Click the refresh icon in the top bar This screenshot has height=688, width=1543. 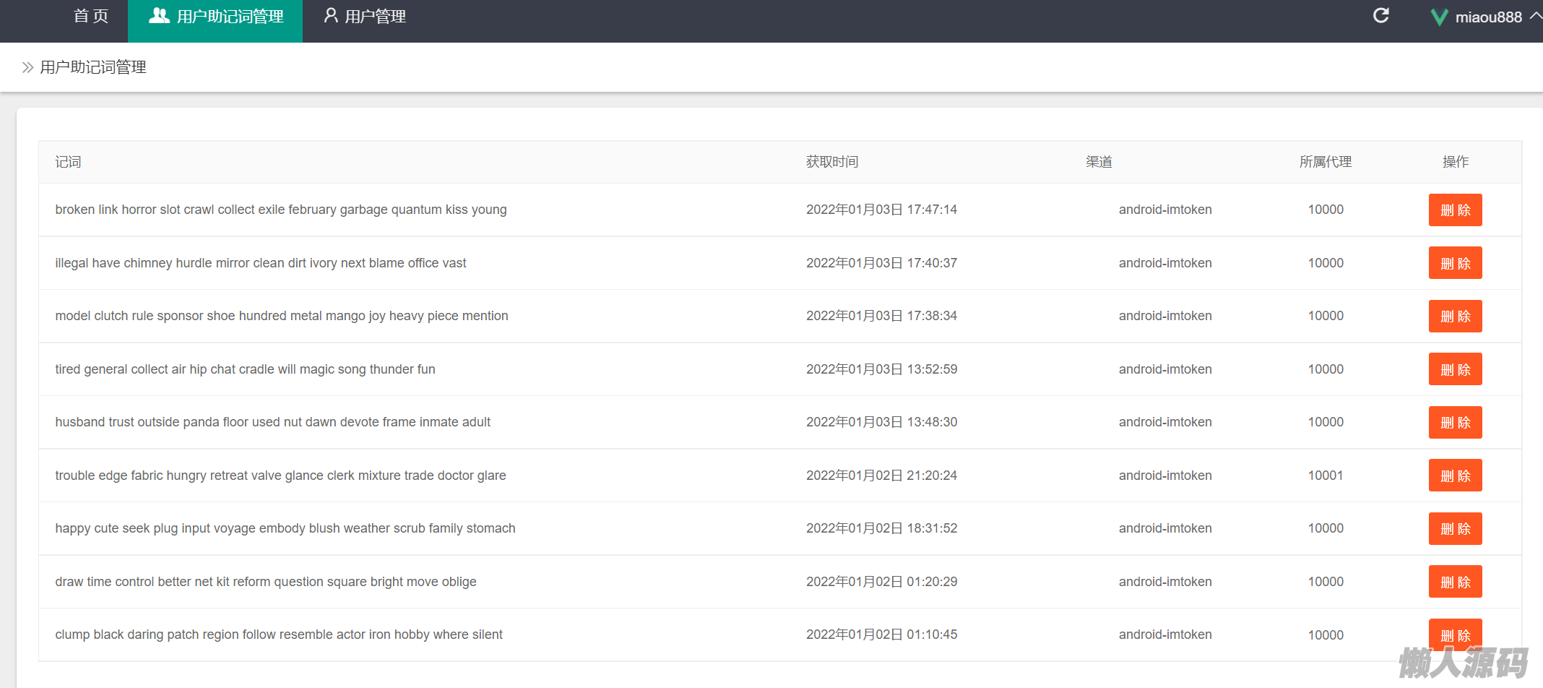(1380, 16)
